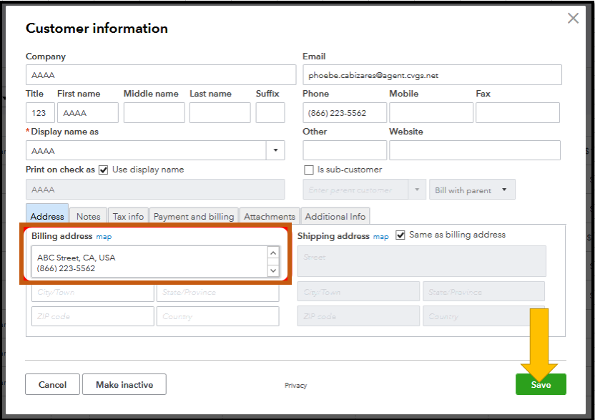Image resolution: width=595 pixels, height=420 pixels.
Task: Open the Tax info tab
Action: point(127,215)
